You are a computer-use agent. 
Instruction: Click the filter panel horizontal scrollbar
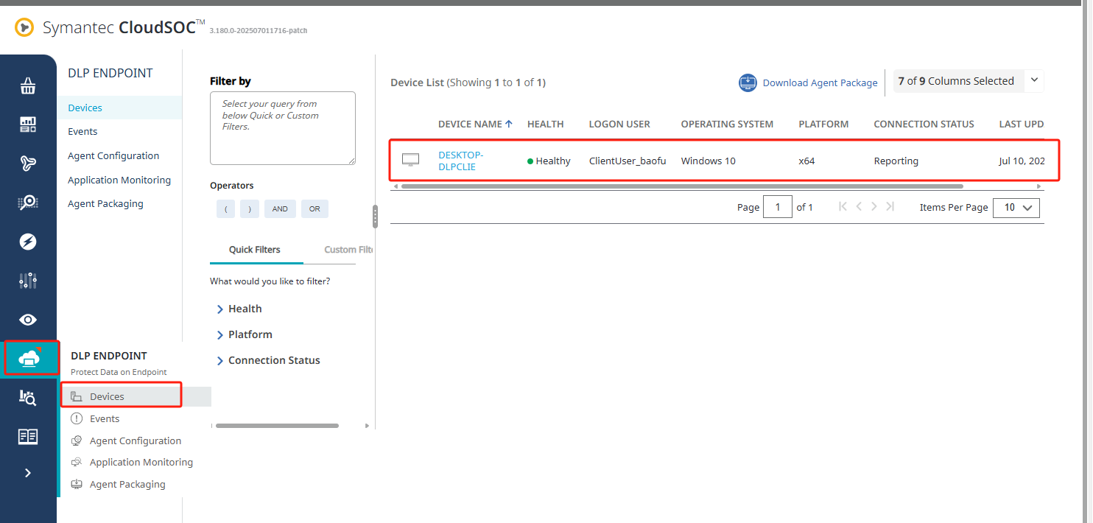277,426
